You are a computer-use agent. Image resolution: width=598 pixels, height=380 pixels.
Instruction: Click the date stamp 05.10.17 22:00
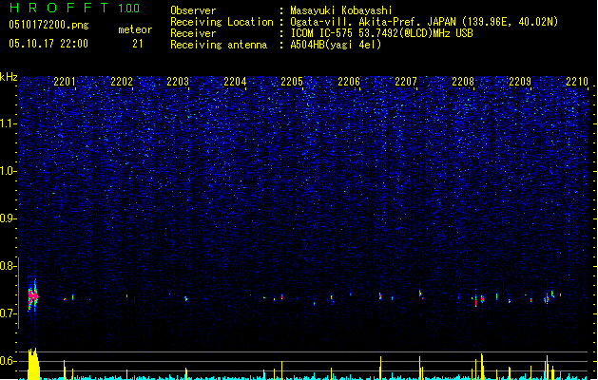(48, 44)
